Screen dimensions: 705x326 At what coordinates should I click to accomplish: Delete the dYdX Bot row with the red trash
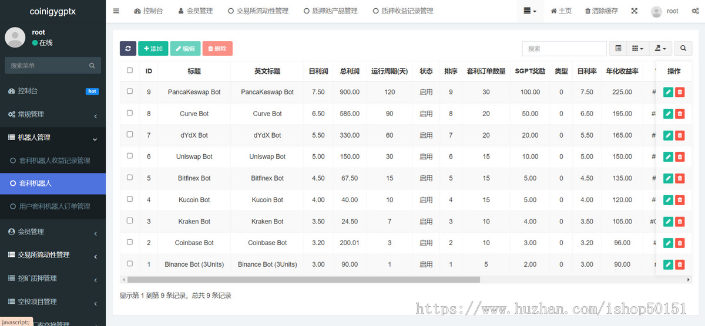680,135
